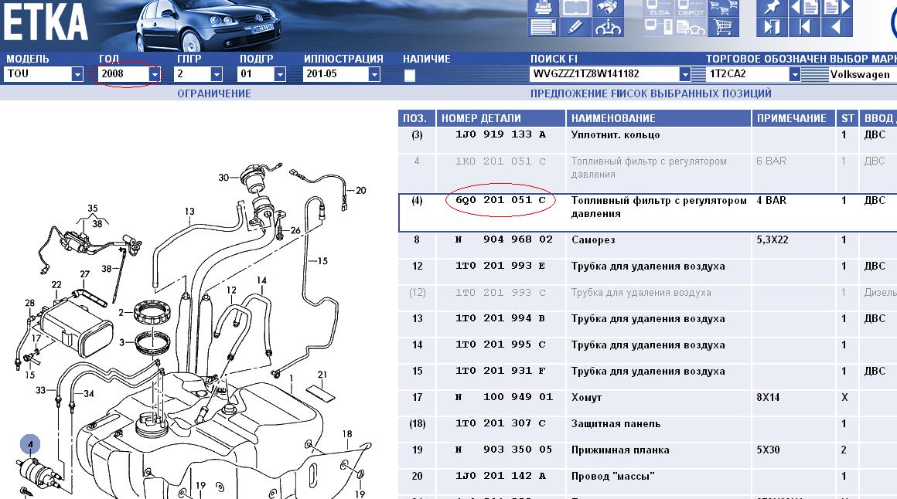Click the НОМЕР ДЕТАЛИ column header

point(480,118)
